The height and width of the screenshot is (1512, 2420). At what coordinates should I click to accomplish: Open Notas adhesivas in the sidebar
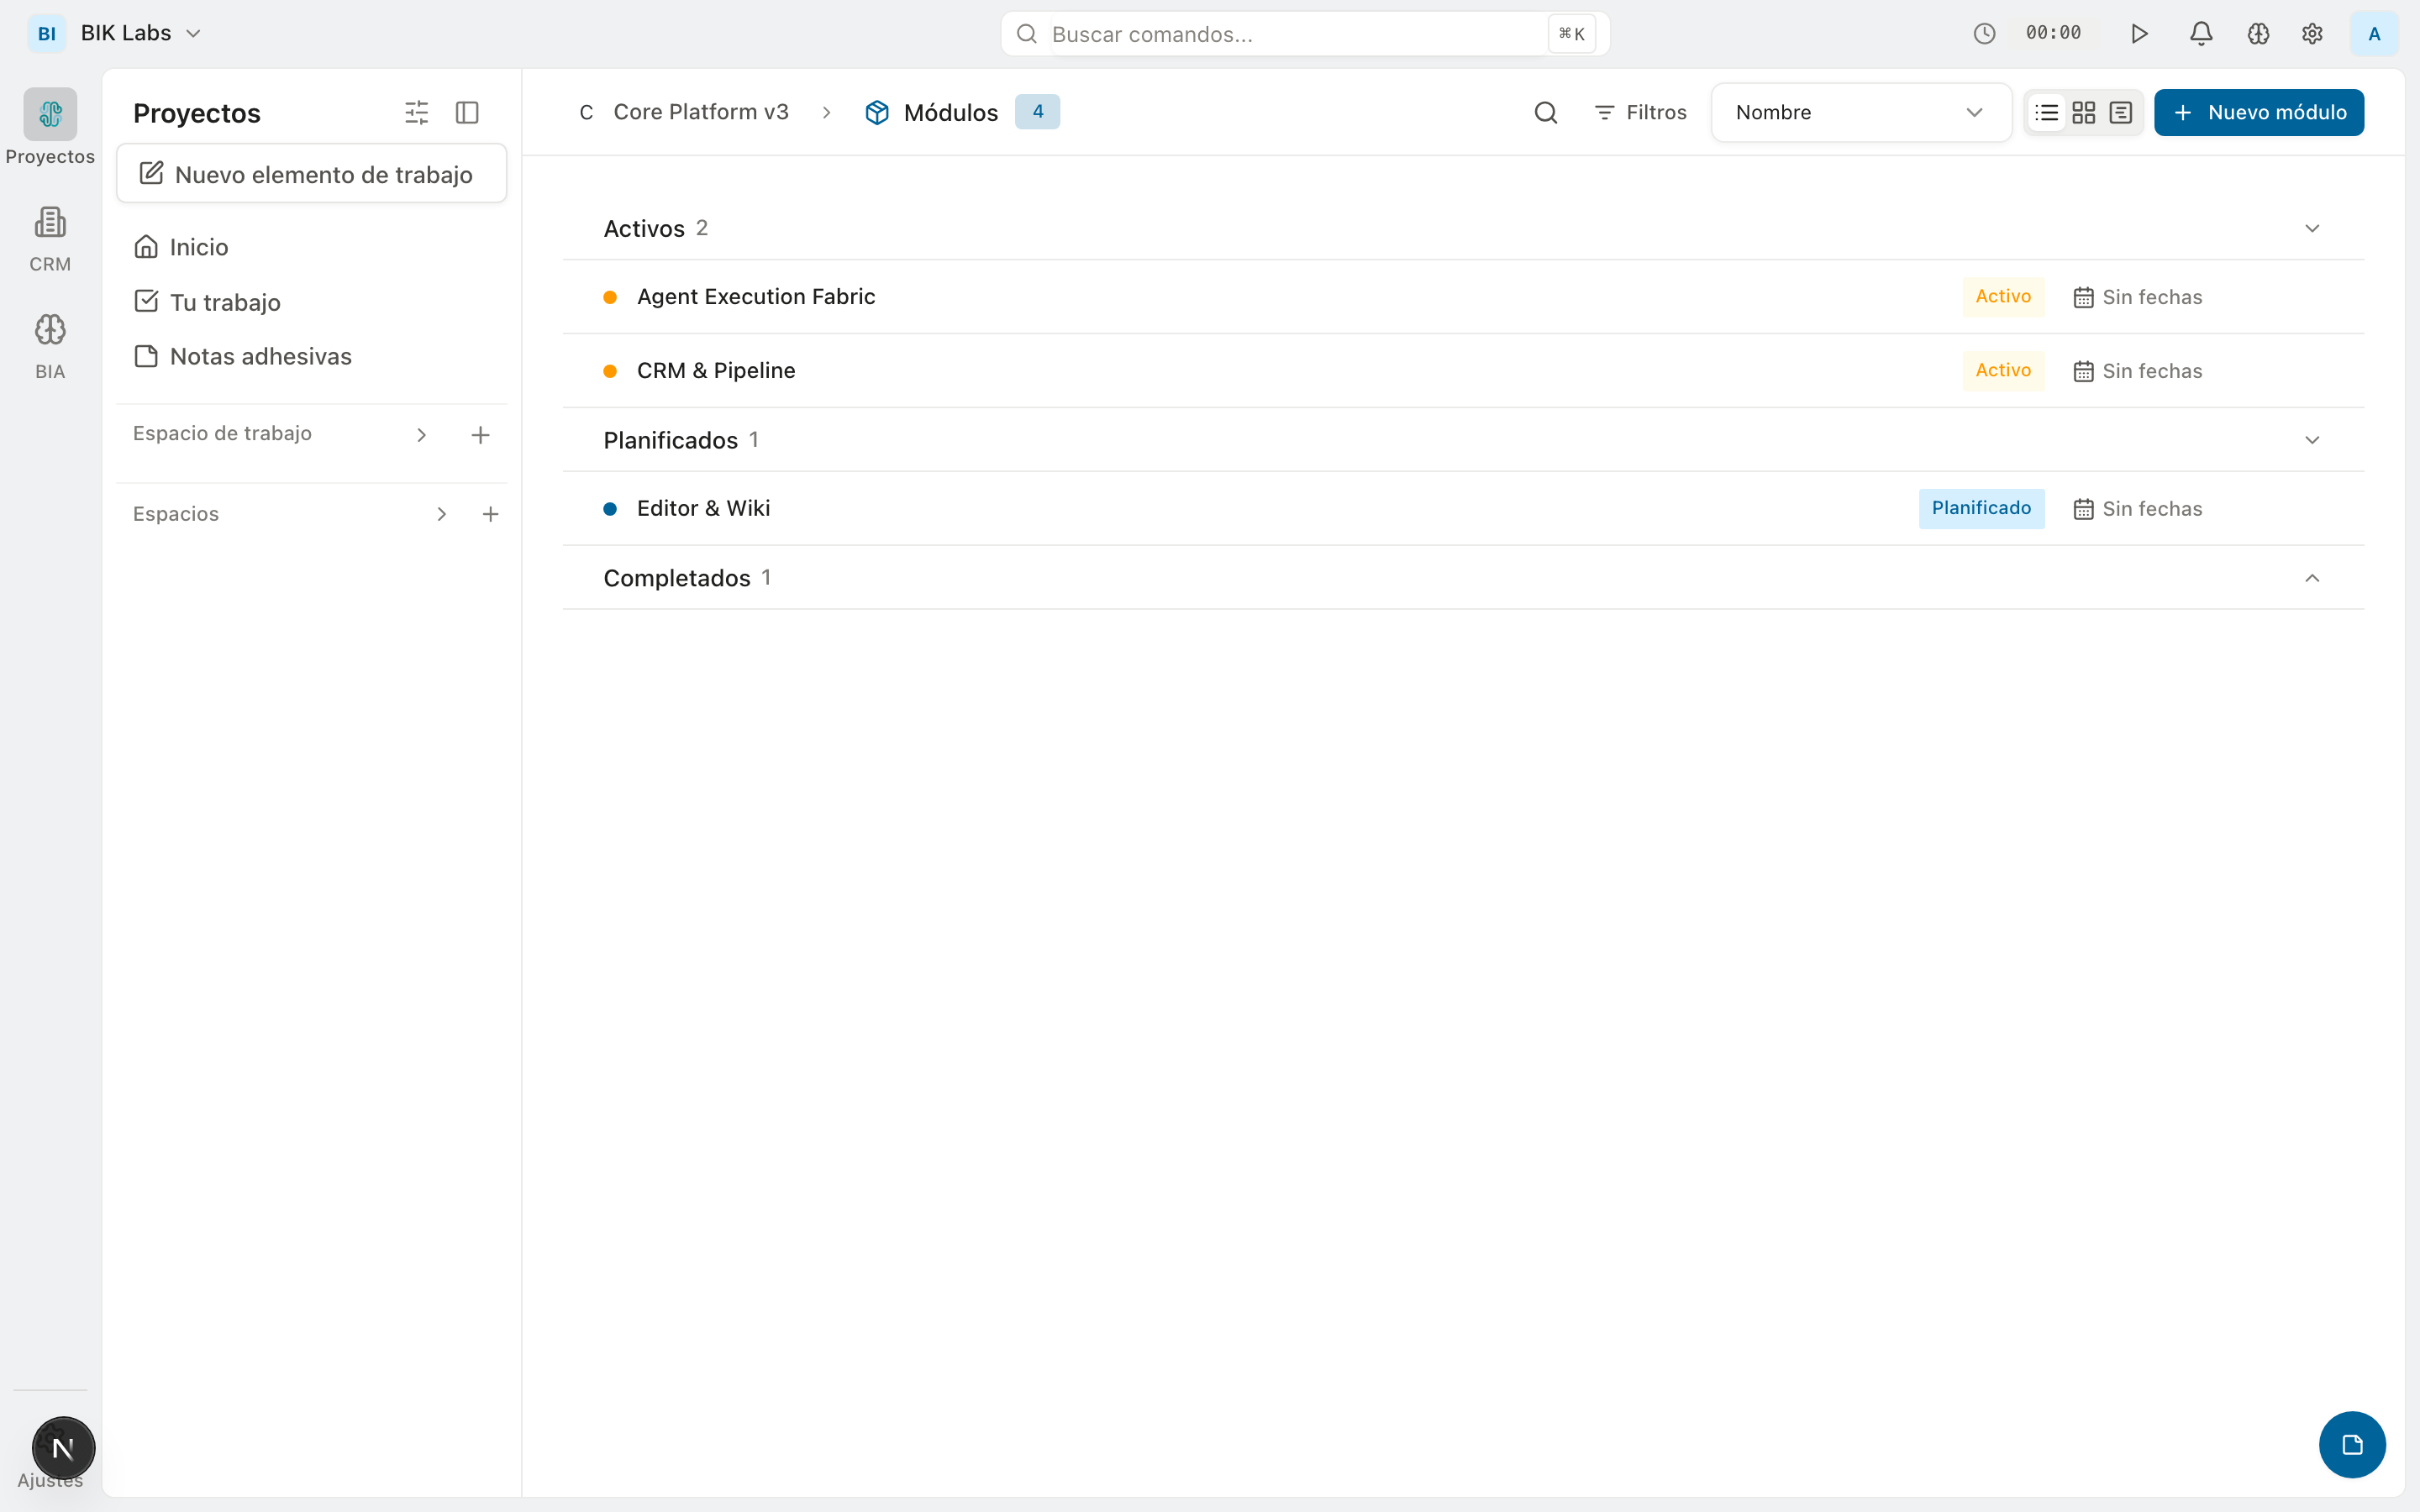[x=260, y=356]
